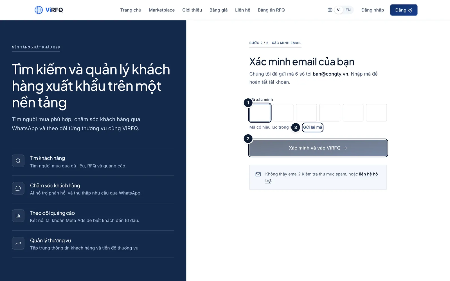Open the Bảng giá page
450x281 pixels.
(219, 10)
